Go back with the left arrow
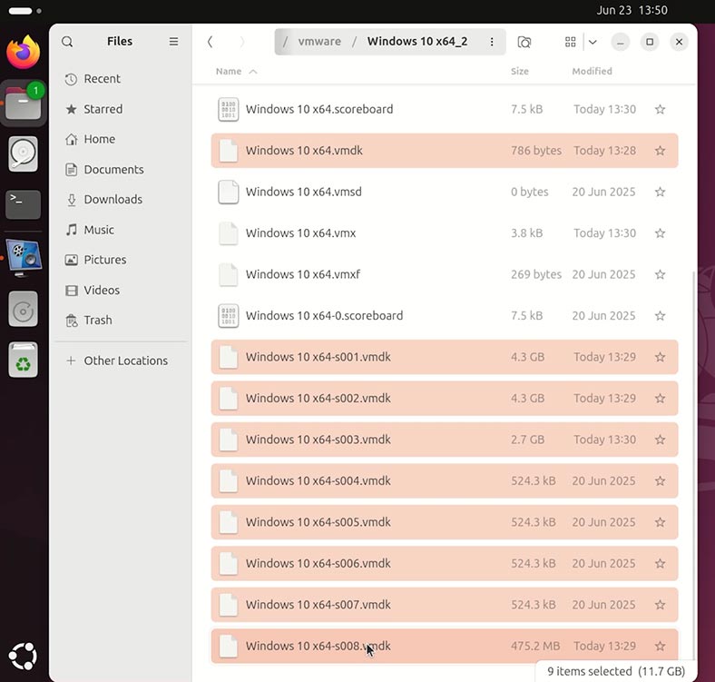Screen dimensions: 715x682 210,42
